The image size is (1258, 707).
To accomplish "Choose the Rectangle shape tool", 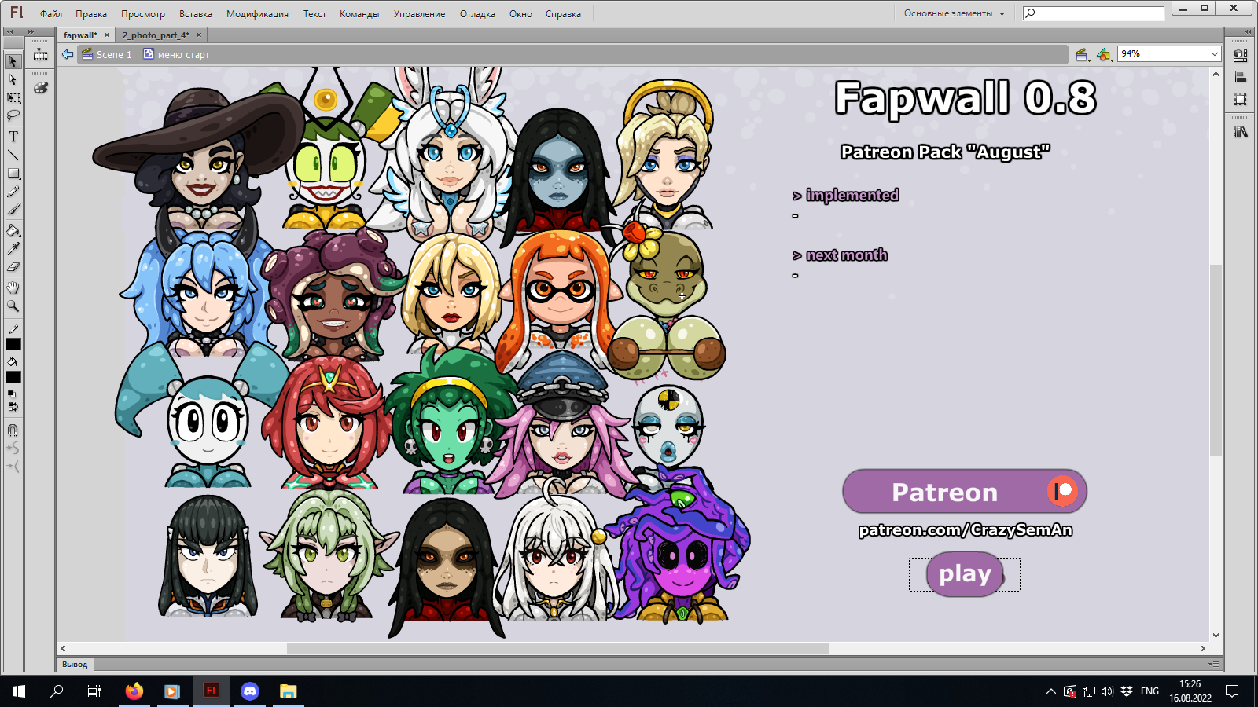I will (x=13, y=173).
